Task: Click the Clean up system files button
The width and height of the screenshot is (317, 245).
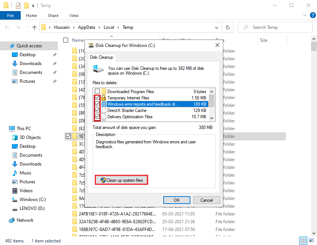Action: tap(122, 180)
